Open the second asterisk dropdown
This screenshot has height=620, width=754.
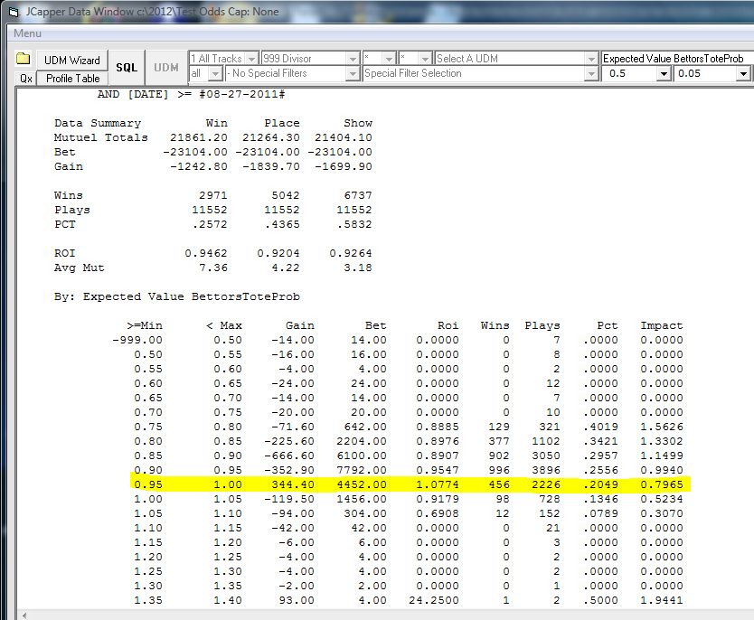[425, 59]
